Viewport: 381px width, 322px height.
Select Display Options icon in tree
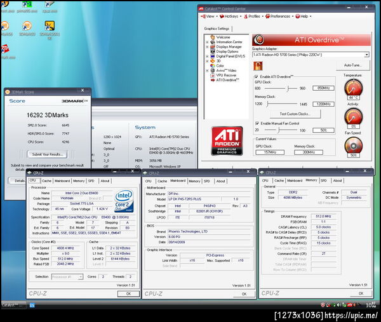coord(213,51)
